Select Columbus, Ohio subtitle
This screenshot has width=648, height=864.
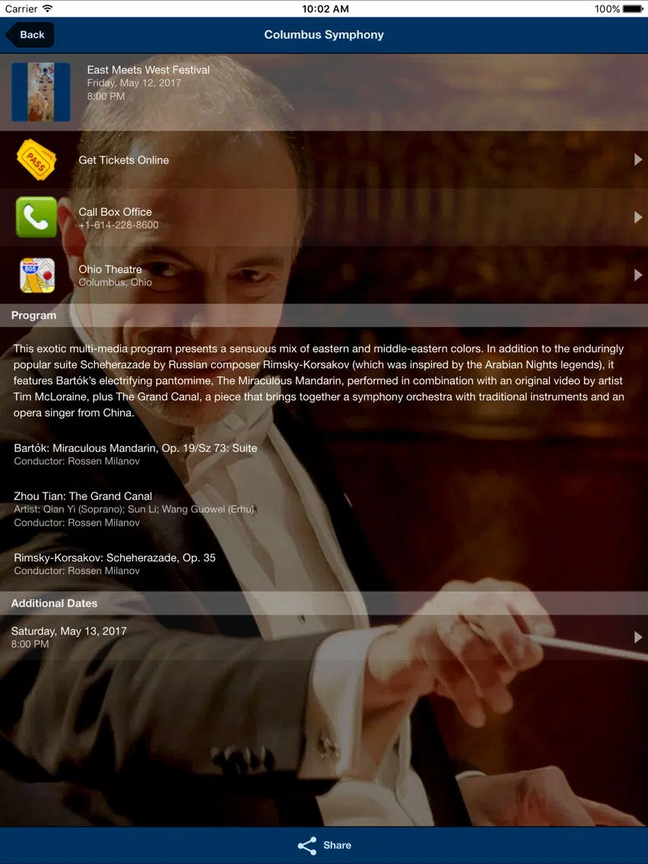(115, 282)
